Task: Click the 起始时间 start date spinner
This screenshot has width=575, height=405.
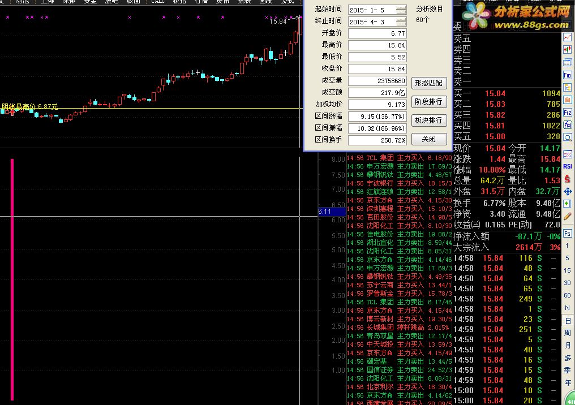Action: point(401,10)
